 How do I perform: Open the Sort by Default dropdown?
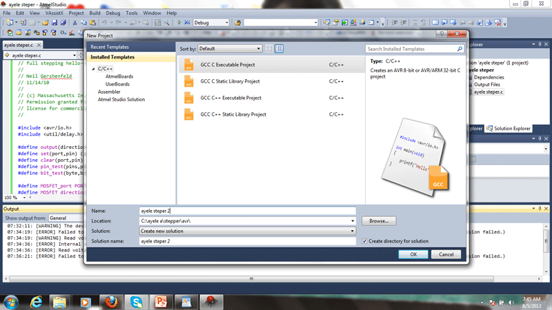[x=230, y=48]
